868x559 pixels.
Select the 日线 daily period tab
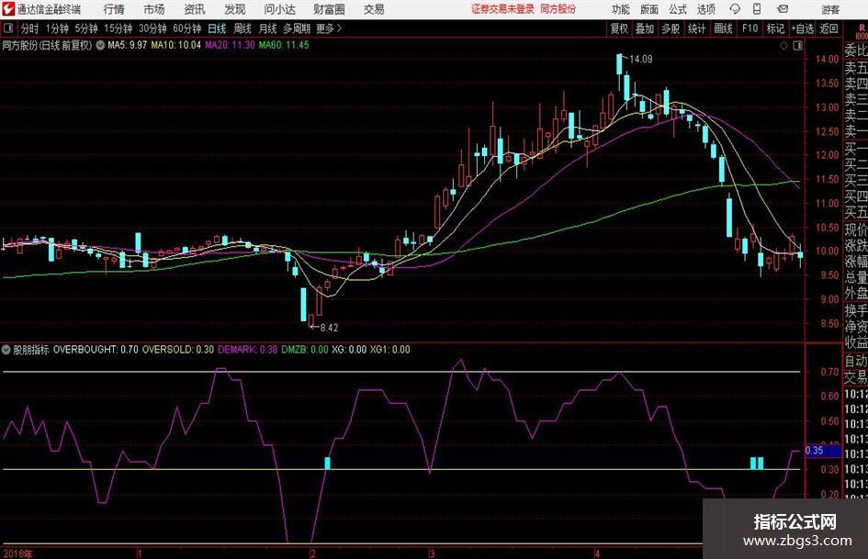(217, 28)
